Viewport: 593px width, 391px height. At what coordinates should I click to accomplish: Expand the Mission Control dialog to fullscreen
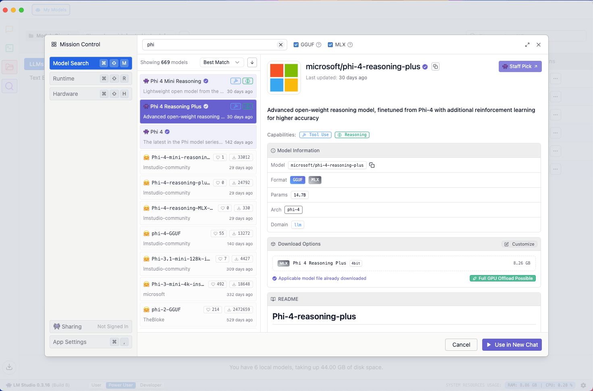[x=527, y=45]
